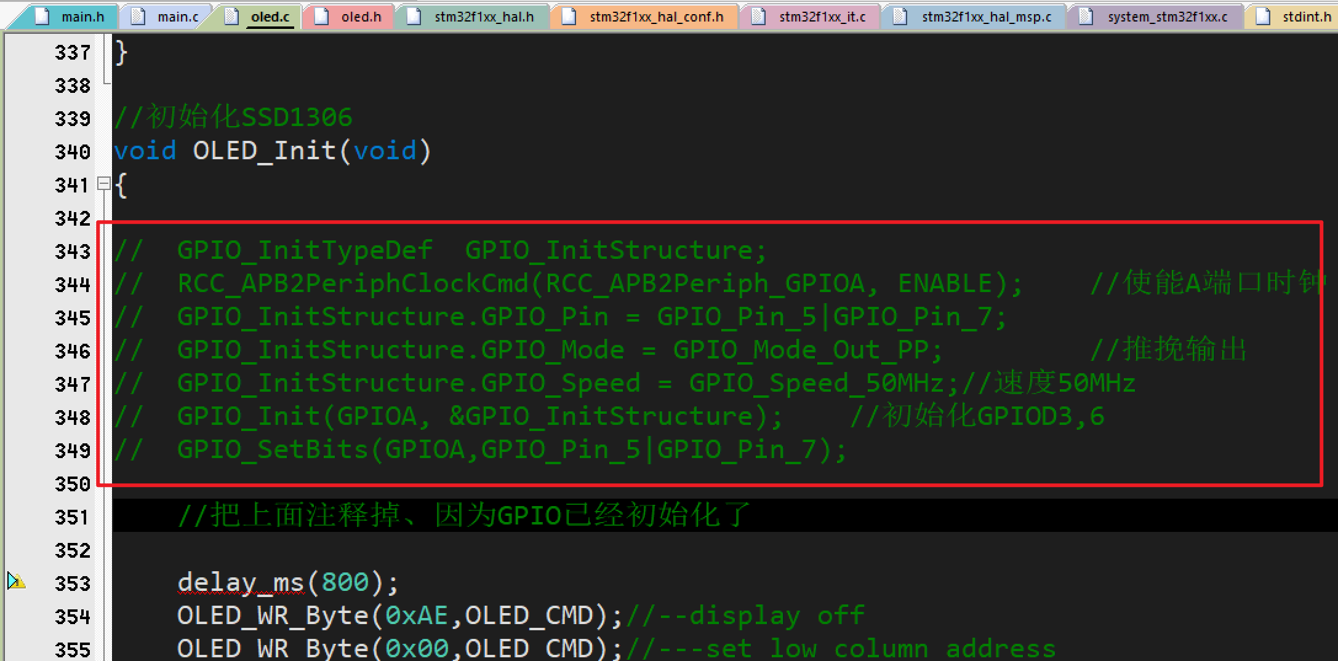Collapse the OLED_Init function fold marker
The image size is (1338, 661).
(104, 184)
